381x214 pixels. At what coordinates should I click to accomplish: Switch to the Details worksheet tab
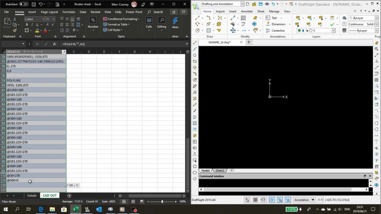[x=32, y=195]
